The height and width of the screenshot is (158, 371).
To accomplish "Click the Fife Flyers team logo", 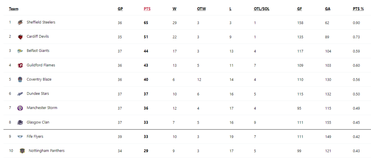I will (x=20, y=137).
